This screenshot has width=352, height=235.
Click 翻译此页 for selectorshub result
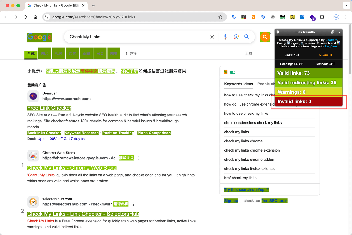[121, 204]
